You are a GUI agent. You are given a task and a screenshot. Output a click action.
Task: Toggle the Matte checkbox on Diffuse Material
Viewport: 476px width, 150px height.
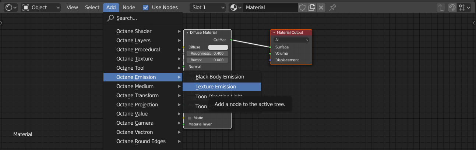point(189,118)
